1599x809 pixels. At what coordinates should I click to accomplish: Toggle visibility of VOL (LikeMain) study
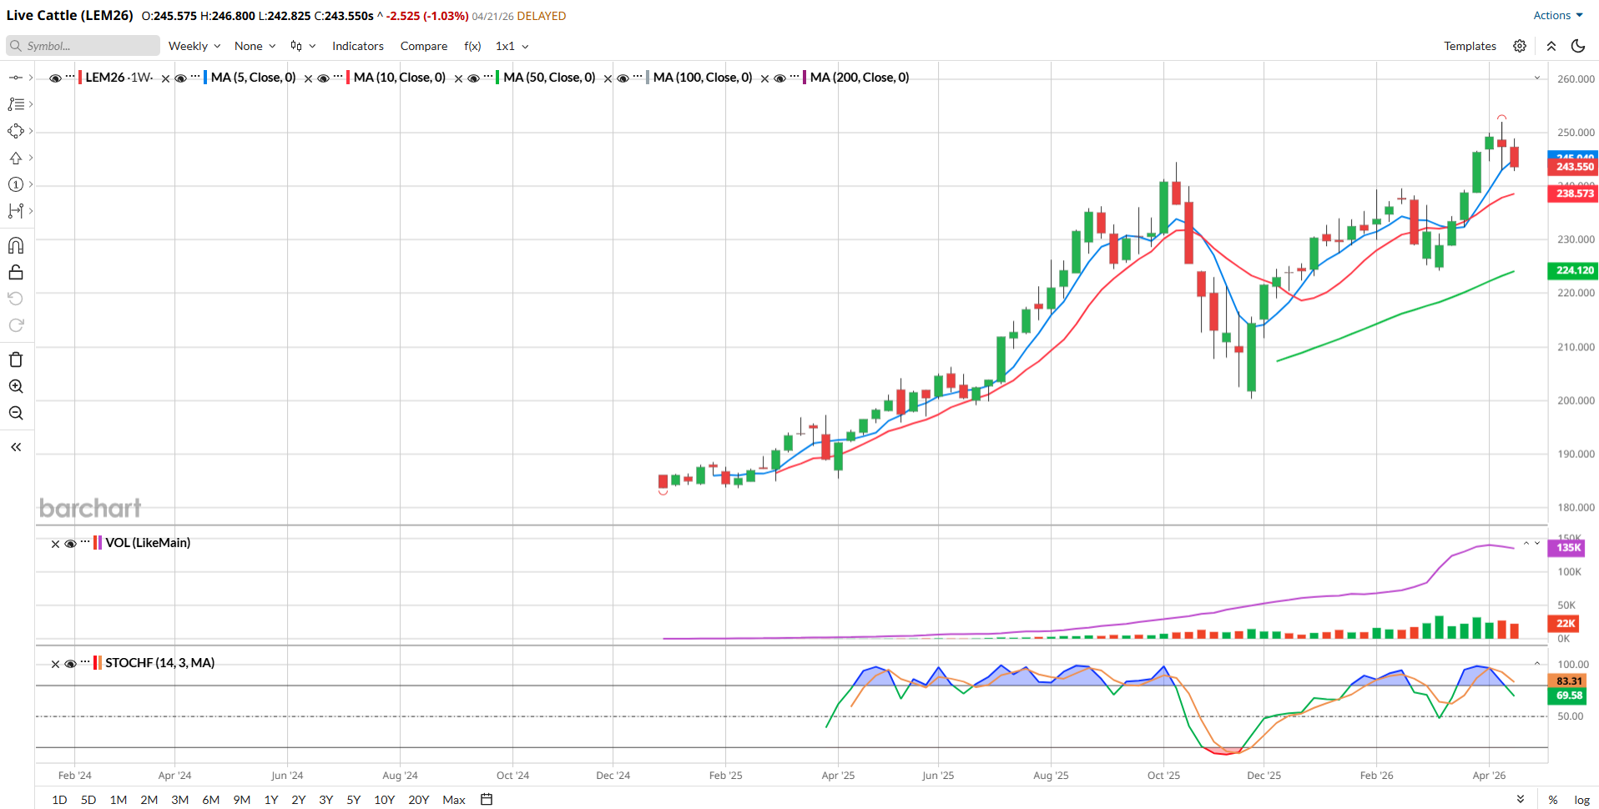pos(71,544)
